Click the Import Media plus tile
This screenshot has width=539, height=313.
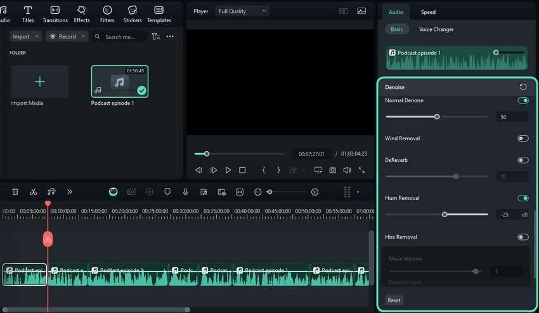(39, 82)
